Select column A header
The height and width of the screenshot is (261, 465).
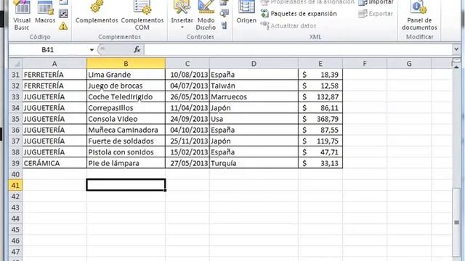point(54,64)
